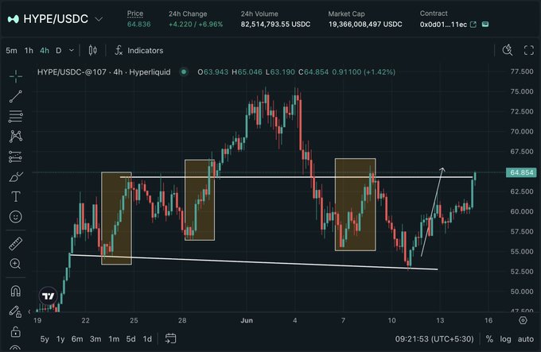The image size is (541, 352).
Task: Select the 4h timeframe
Action: pyautogui.click(x=45, y=51)
